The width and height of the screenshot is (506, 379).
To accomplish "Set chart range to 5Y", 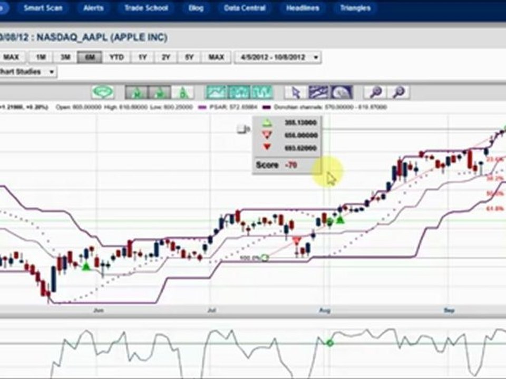I will coord(189,57).
